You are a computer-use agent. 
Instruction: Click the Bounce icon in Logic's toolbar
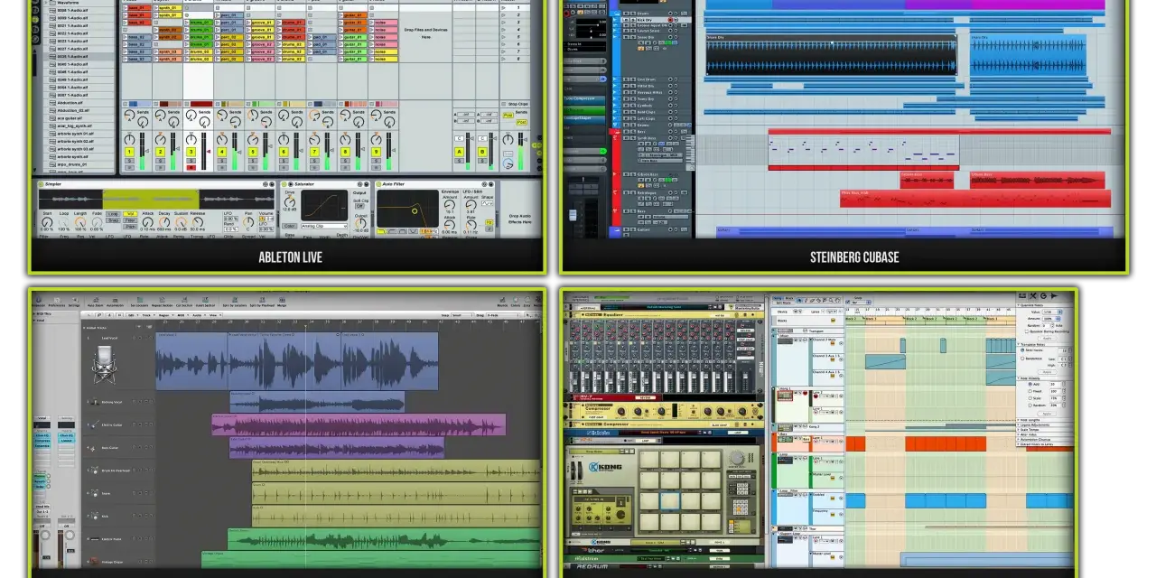[x=502, y=302]
